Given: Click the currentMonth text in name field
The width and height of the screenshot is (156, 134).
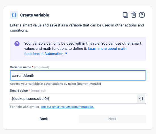Looking at the screenshot, I should pyautogui.click(x=23, y=75).
